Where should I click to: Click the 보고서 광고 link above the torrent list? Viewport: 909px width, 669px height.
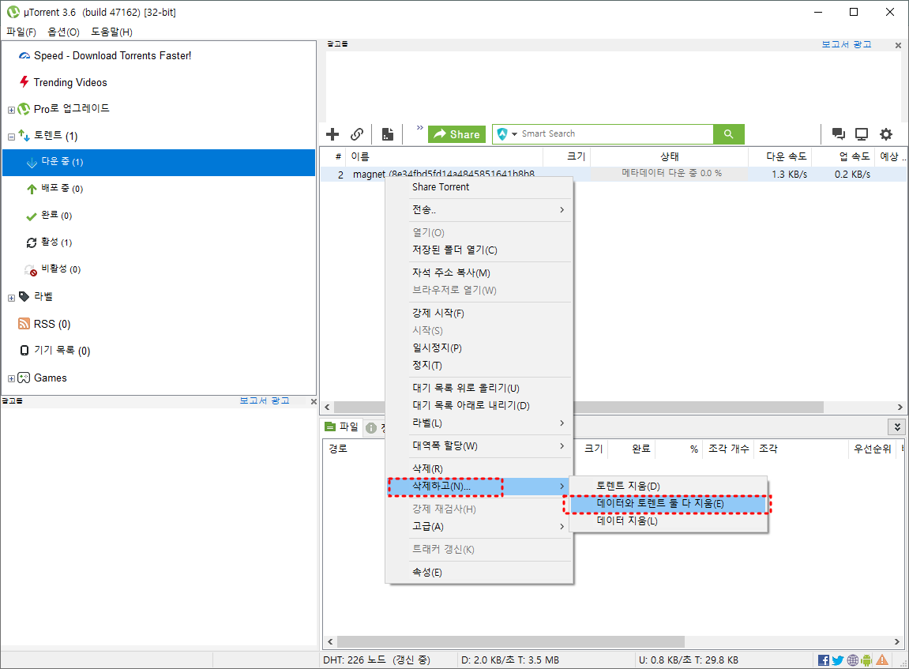click(x=847, y=44)
